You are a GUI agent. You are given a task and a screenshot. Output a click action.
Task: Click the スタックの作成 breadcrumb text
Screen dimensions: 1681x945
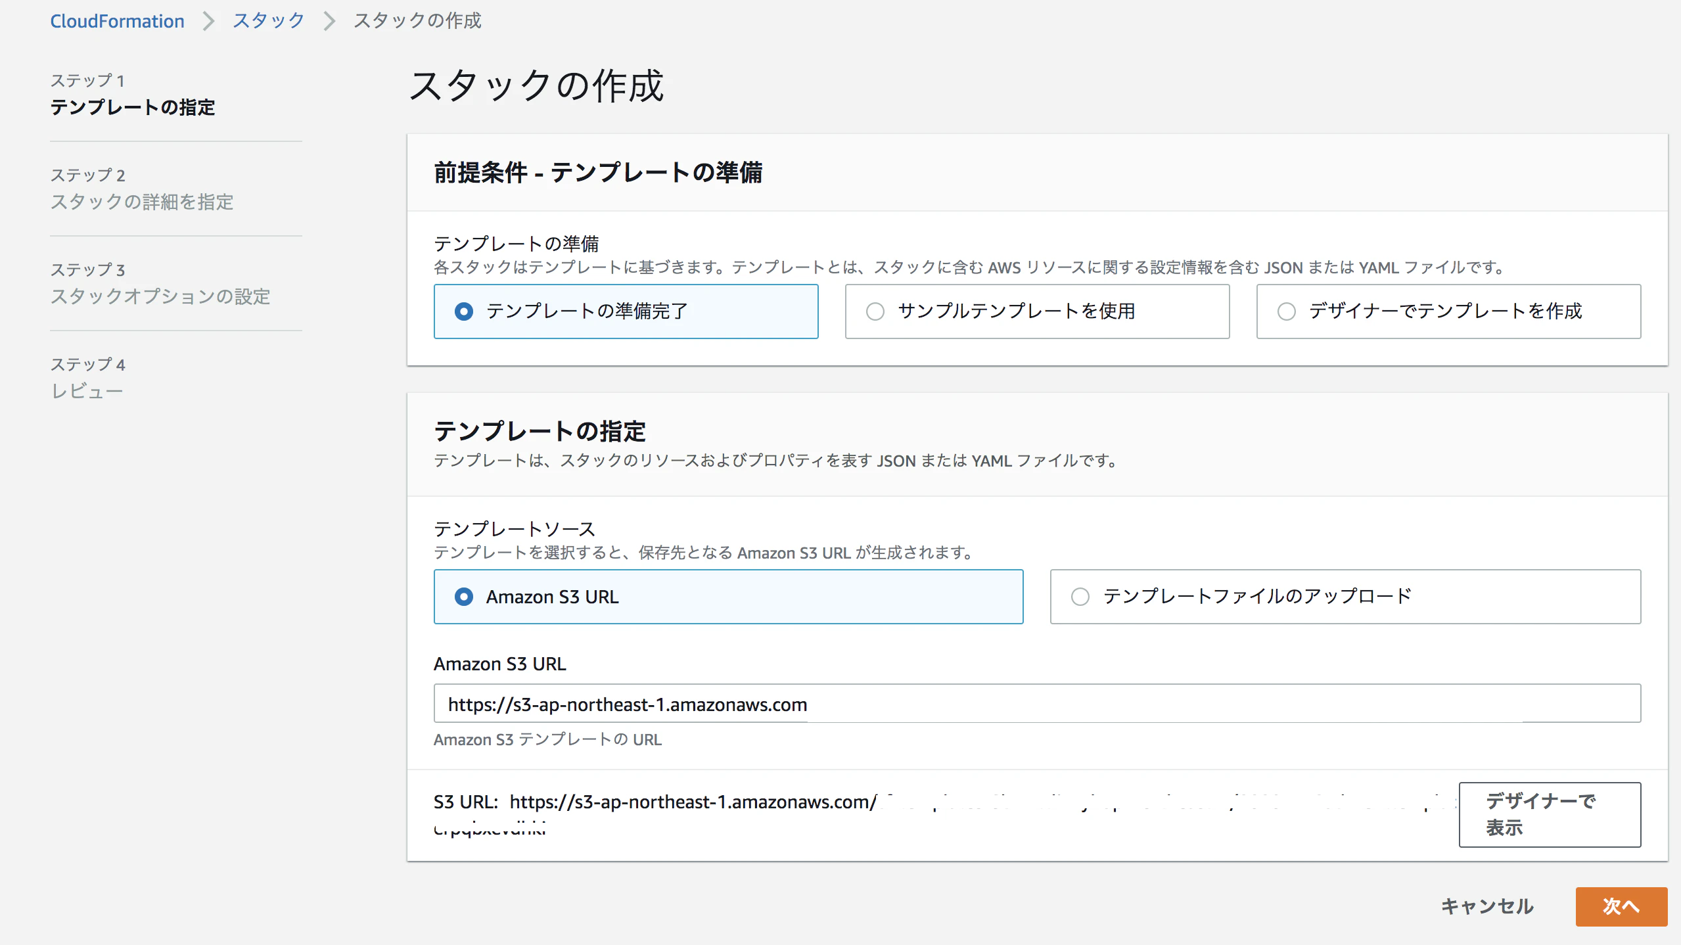tap(417, 21)
